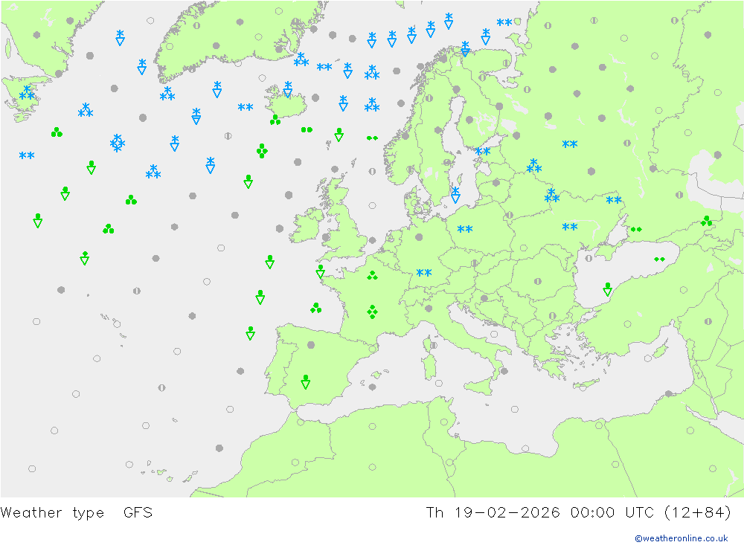
Task: Click the triple-snowflake symbol over Belarus
Action: 552,196
